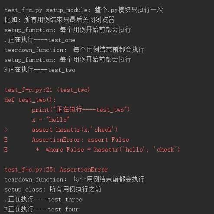
Task: Click the first teardown_function output line
Action: (75, 50)
